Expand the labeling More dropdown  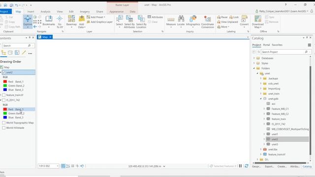point(223,27)
